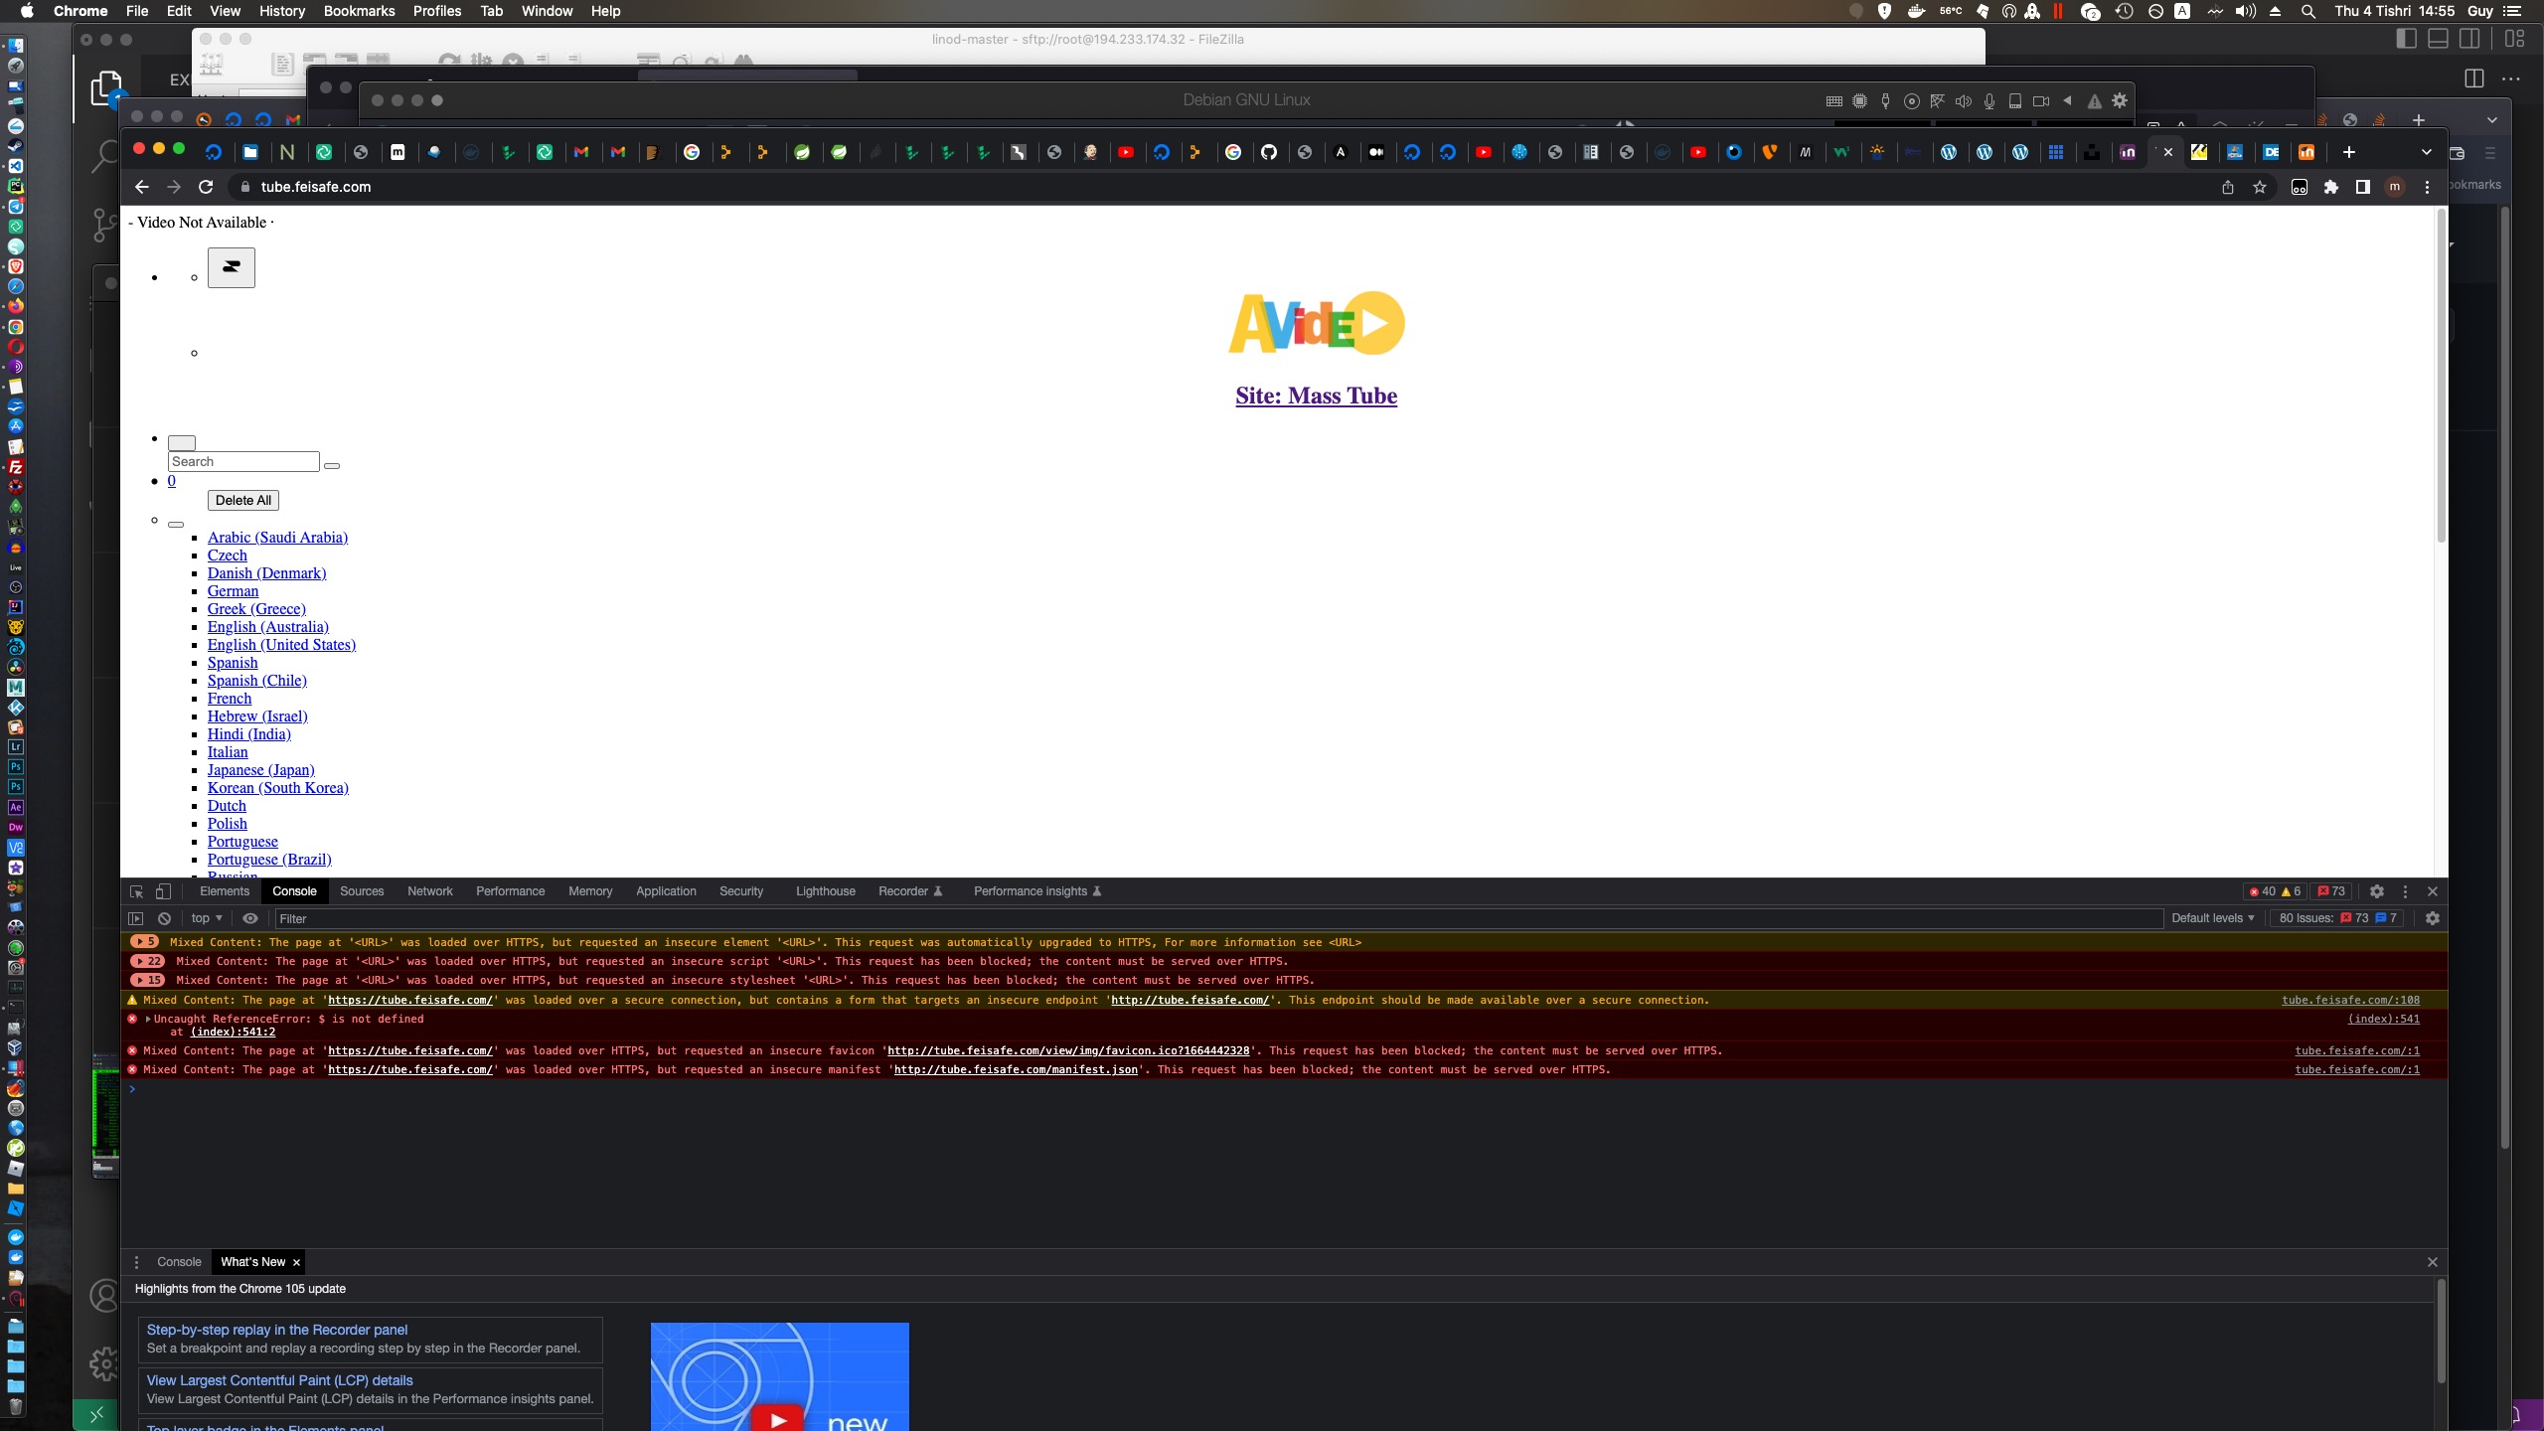
Task: Click the virtual keyboard icon on VM toolbar
Action: coord(1833,100)
